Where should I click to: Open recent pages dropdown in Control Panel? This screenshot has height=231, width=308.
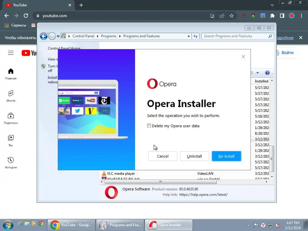[x=58, y=36]
